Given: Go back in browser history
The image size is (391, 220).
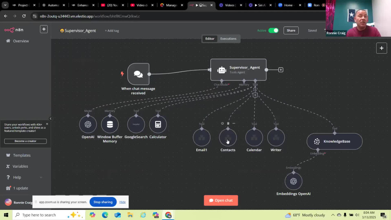Looking at the screenshot, I should tap(5, 16).
